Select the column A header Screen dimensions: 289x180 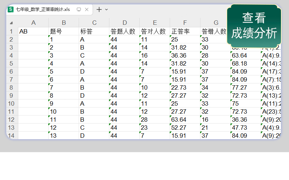[33, 23]
